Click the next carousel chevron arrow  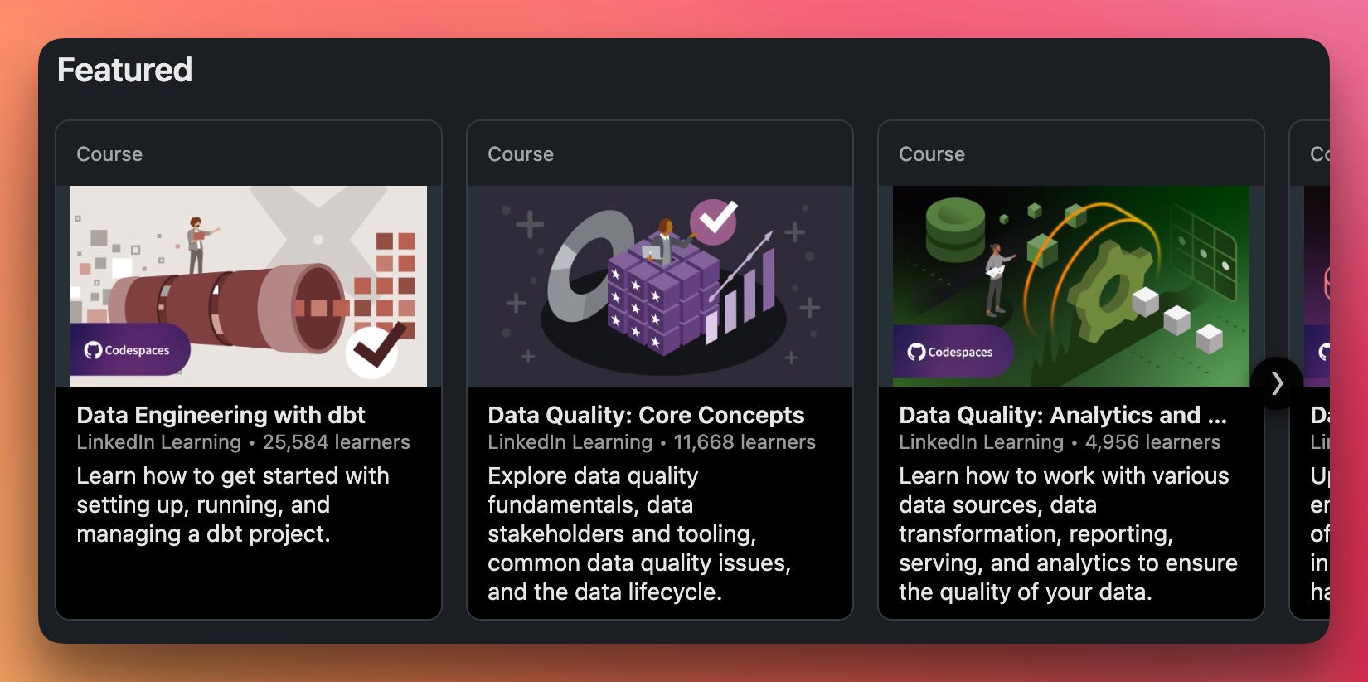[1277, 383]
